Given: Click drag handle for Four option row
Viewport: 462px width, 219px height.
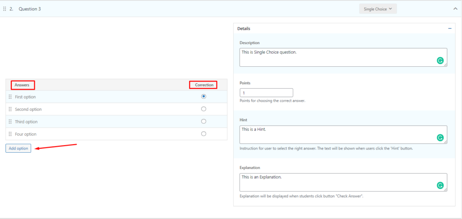Looking at the screenshot, I should 10,134.
